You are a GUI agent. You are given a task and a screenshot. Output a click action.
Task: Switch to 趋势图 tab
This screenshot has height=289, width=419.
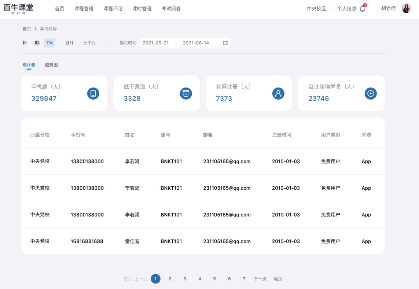[51, 65]
